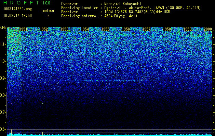Screen dimensions: 215x136
Task: Click the 0.8 frequency axis label
Action: click(x=3, y=95)
